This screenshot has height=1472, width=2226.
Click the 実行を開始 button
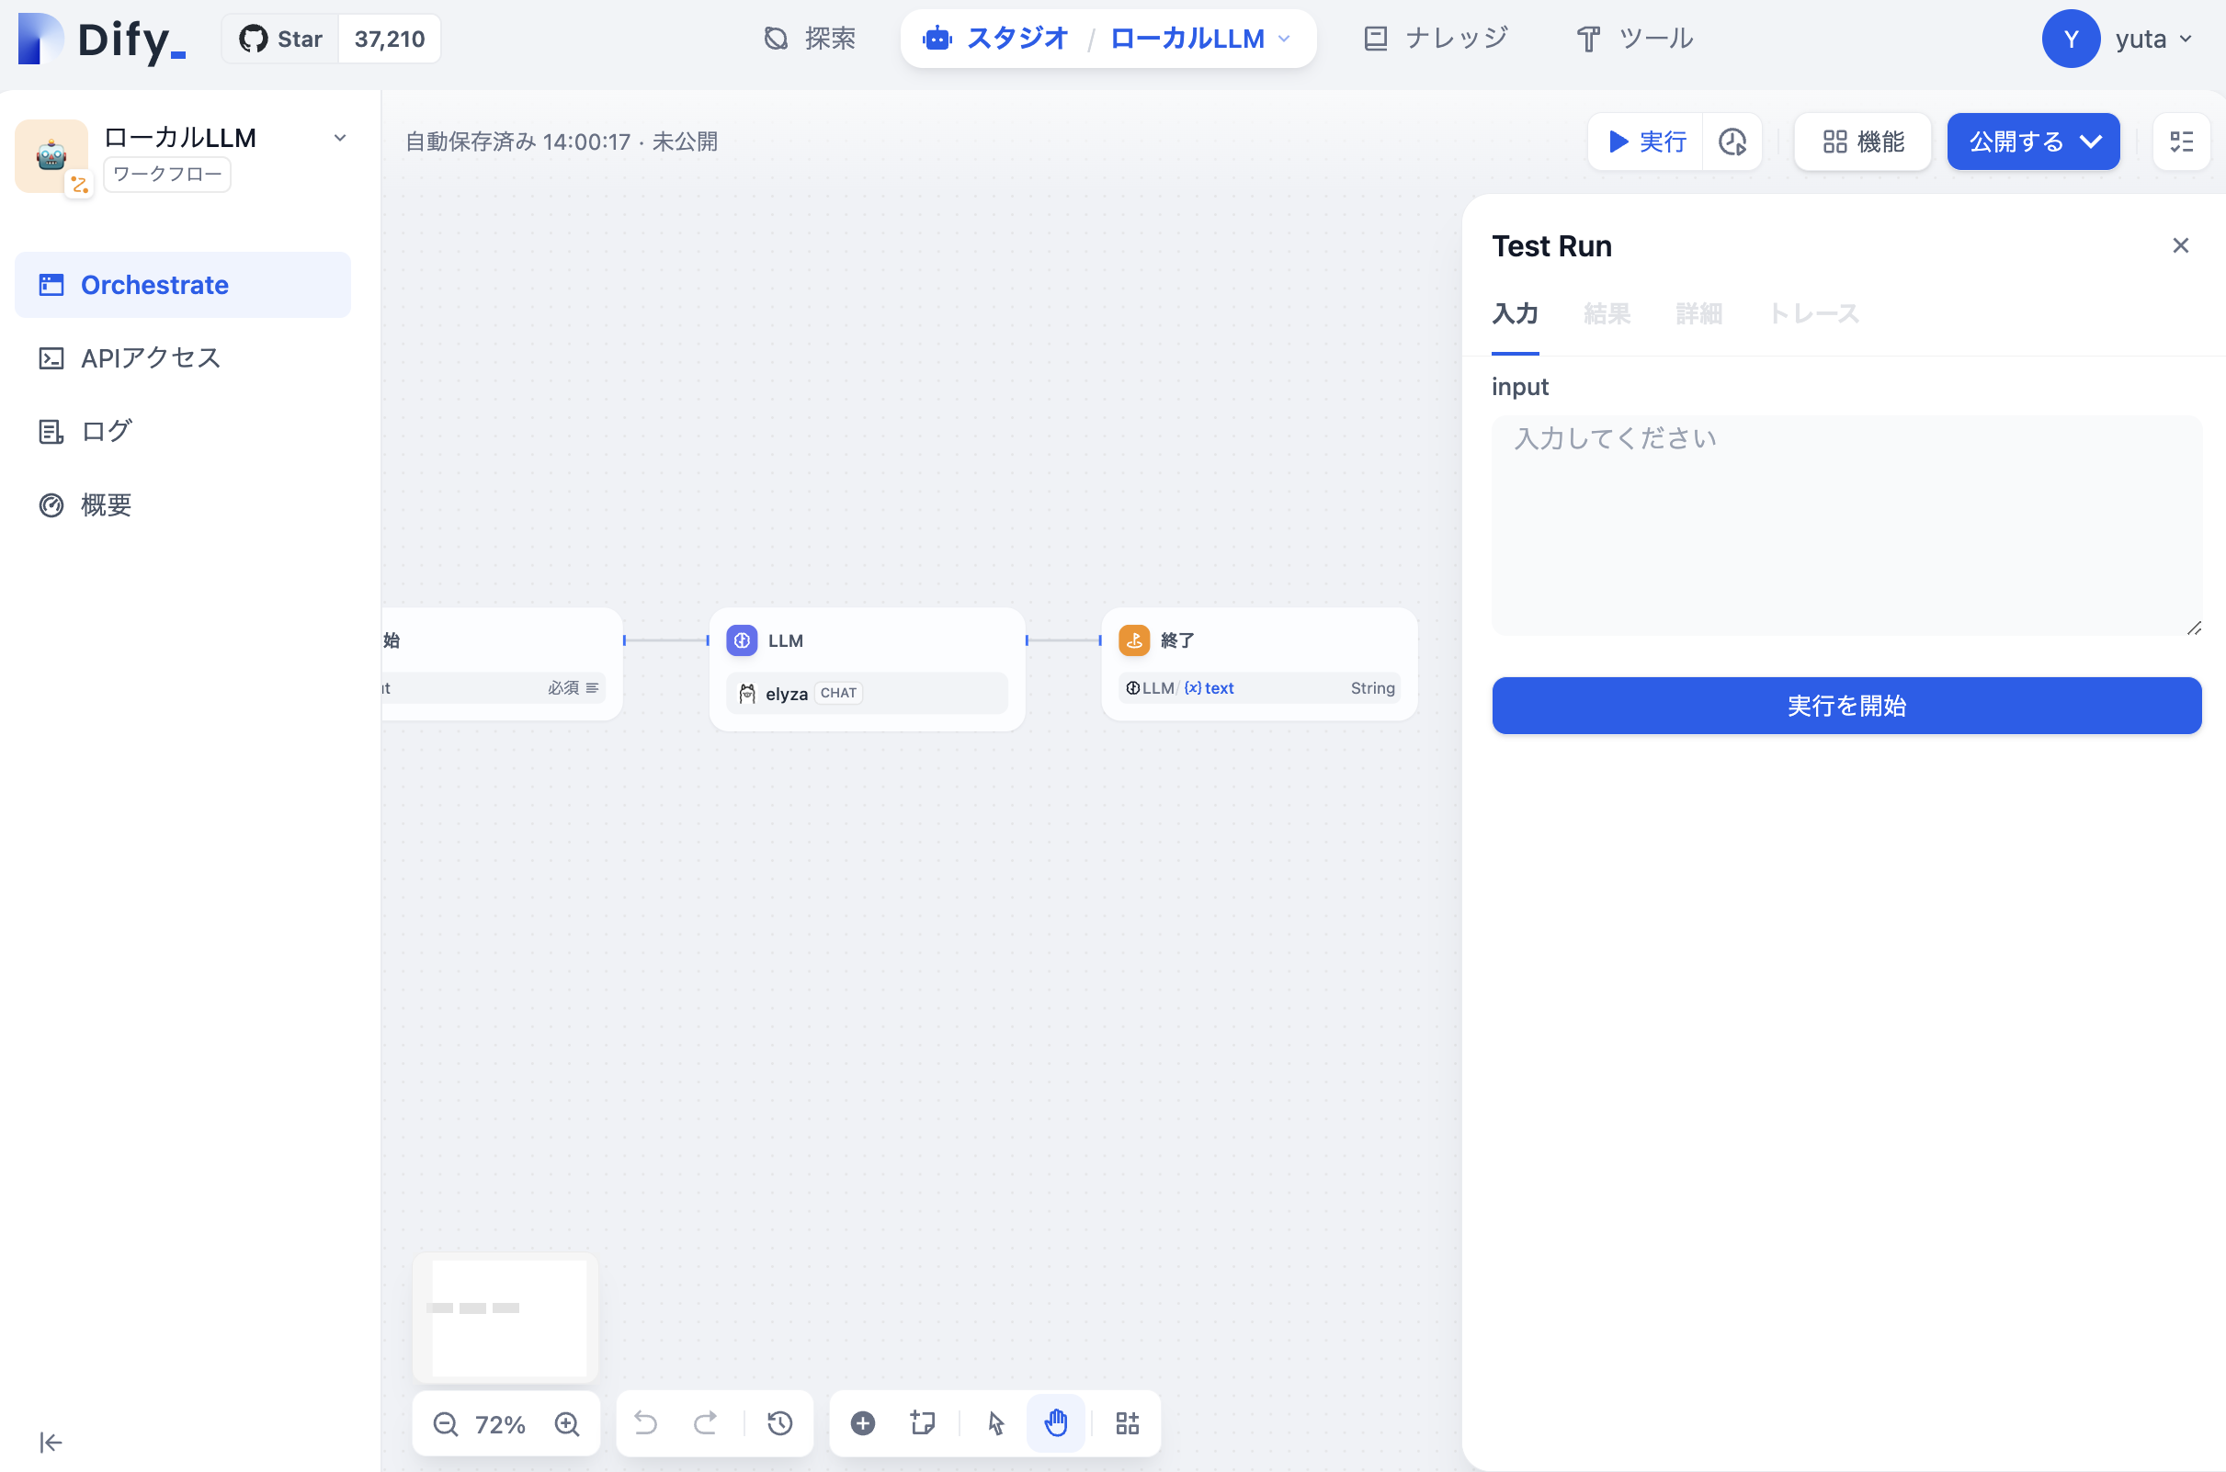(1846, 706)
